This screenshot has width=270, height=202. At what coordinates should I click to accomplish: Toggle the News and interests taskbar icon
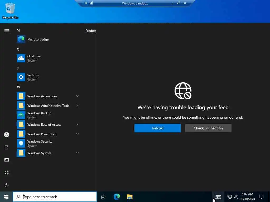pyautogui.click(x=218, y=197)
